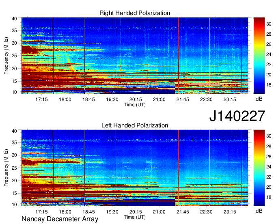The image size is (276, 224).
Task: Click 23:15 tick on Right Handed time axis
Action: click(x=230, y=99)
